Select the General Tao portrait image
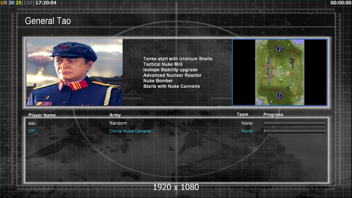352x198 pixels. pyautogui.click(x=75, y=72)
